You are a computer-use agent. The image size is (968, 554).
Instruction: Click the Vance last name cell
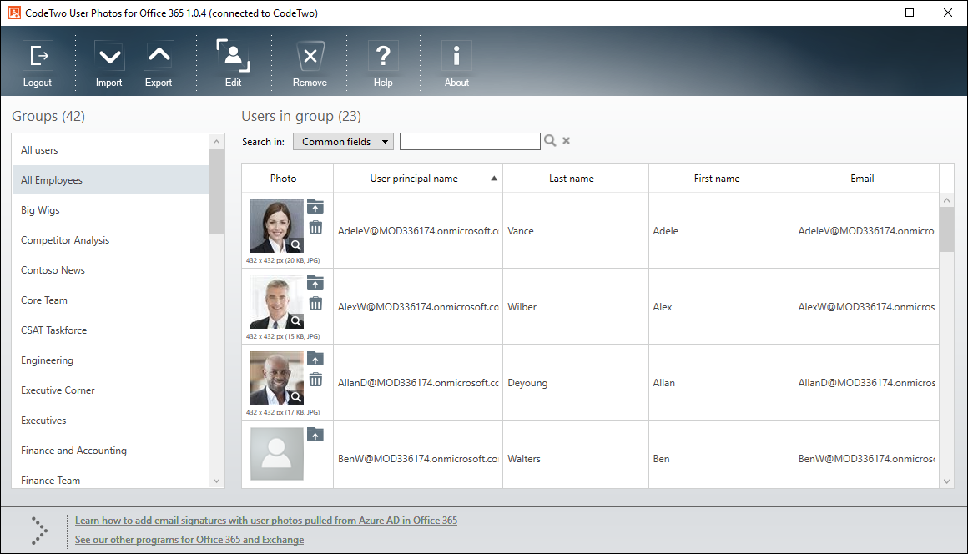tap(575, 231)
